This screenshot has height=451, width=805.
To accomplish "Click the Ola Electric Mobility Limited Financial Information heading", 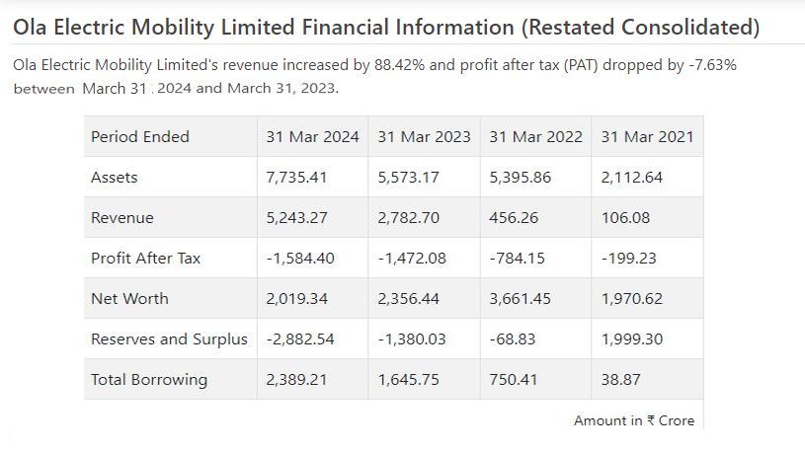I will click(x=386, y=27).
